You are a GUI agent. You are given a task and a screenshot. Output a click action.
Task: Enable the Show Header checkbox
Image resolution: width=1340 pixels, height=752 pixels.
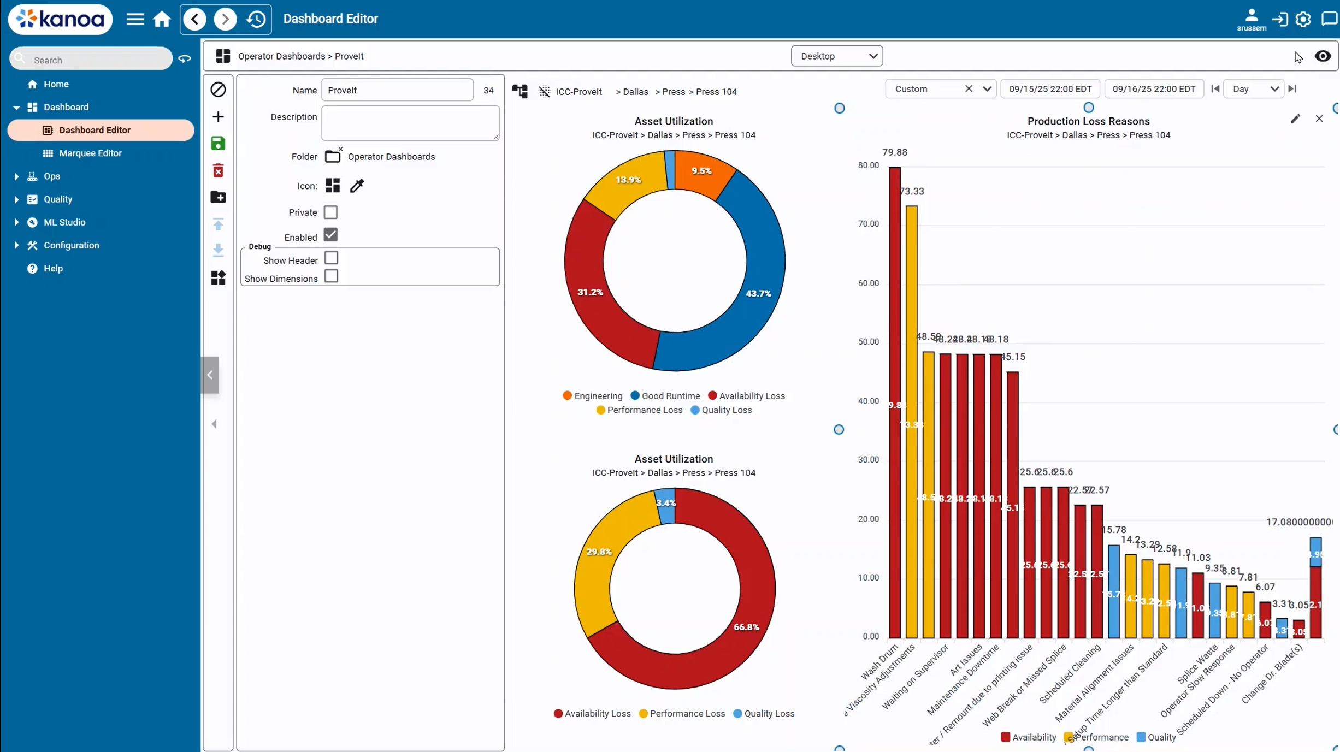(x=331, y=258)
